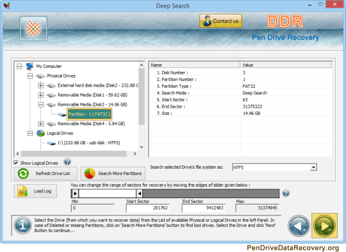Click the orange checkered logo icon

tap(33, 28)
